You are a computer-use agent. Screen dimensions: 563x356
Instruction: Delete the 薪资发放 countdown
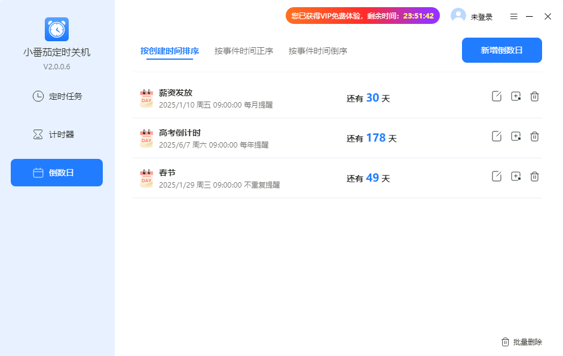pos(535,96)
